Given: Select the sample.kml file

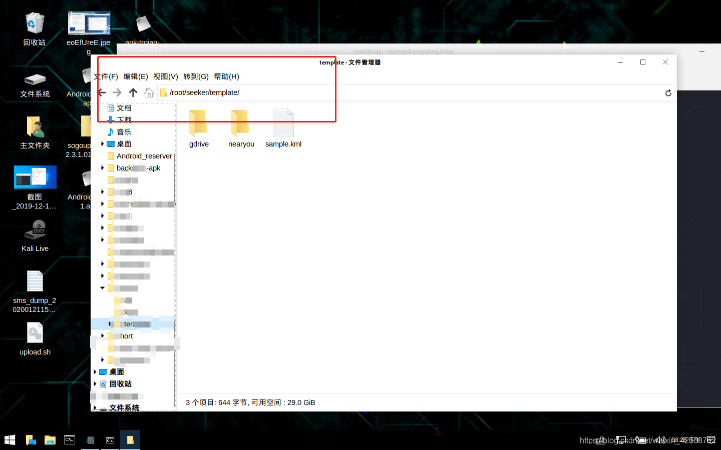Looking at the screenshot, I should pos(283,128).
